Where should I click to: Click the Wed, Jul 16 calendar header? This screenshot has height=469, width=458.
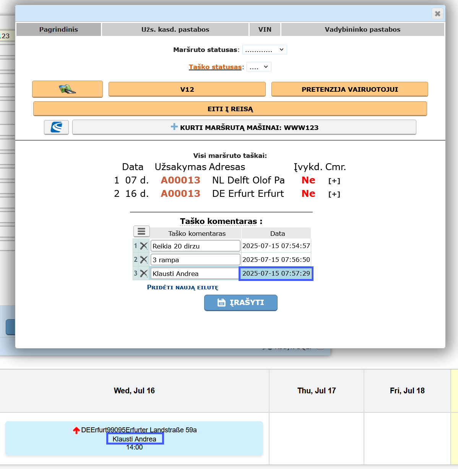pos(134,391)
